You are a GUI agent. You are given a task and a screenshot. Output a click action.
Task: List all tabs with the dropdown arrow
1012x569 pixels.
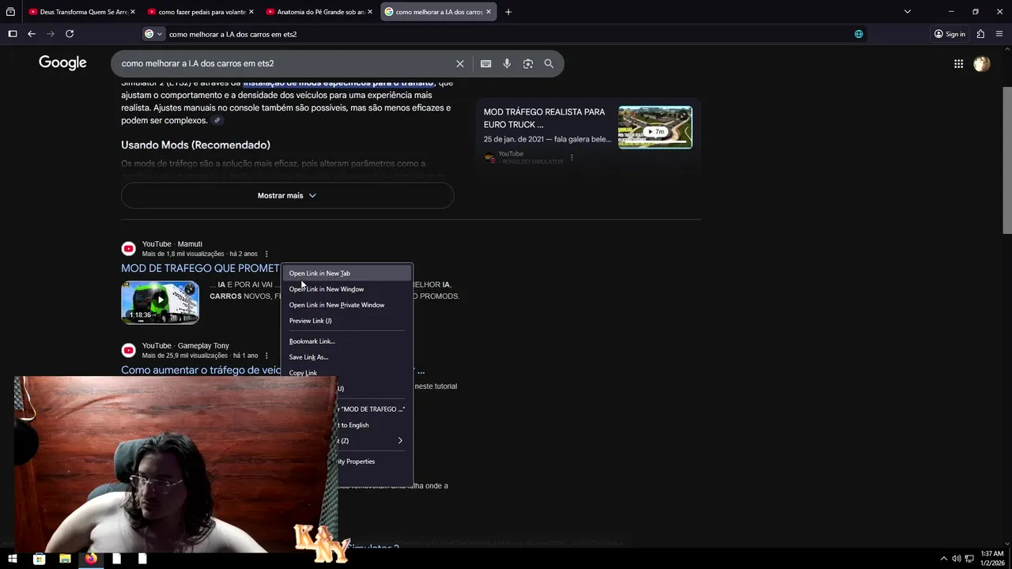908,12
